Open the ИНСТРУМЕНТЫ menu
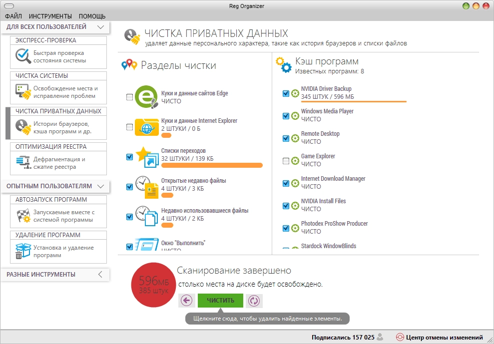Screen dimensions: 494x344 click(x=50, y=16)
